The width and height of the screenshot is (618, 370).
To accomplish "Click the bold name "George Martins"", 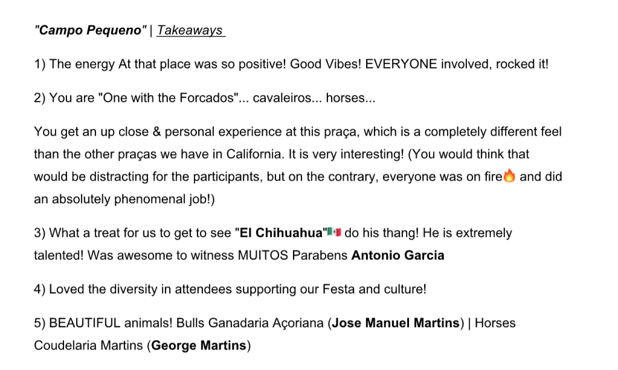I will click(199, 346).
